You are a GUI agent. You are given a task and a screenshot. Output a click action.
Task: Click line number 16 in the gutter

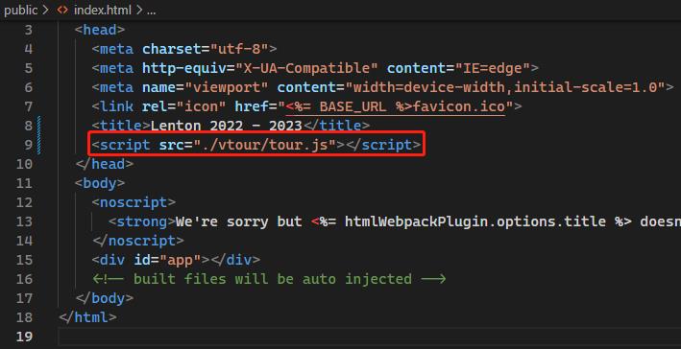(24, 279)
